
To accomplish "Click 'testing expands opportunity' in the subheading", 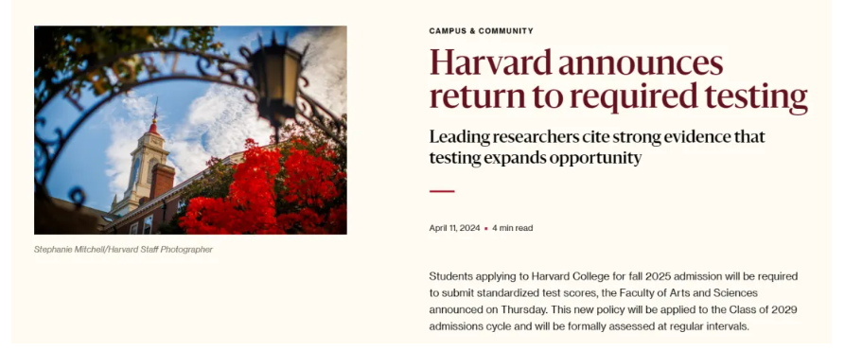I will (x=536, y=158).
